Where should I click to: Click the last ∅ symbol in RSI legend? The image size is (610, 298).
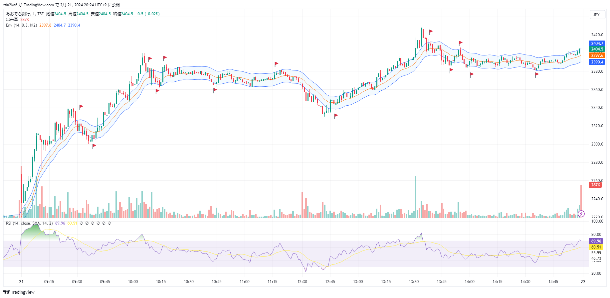click(109, 223)
